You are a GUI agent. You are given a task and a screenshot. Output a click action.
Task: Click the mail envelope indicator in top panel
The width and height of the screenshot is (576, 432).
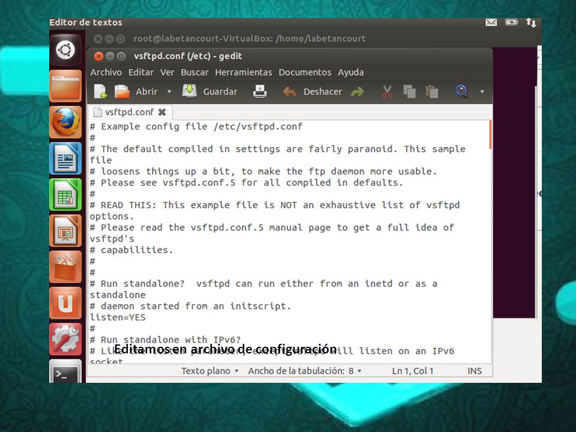[x=491, y=23]
